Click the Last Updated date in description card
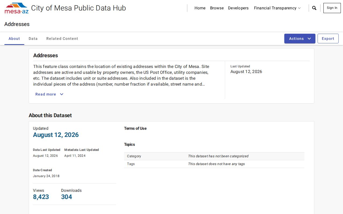The image size is (343, 214). click(246, 72)
